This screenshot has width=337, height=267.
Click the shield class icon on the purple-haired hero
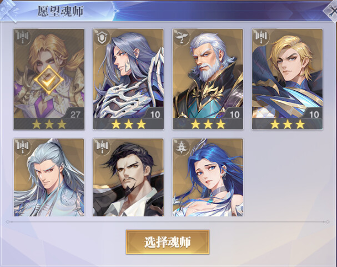pyautogui.click(x=102, y=37)
